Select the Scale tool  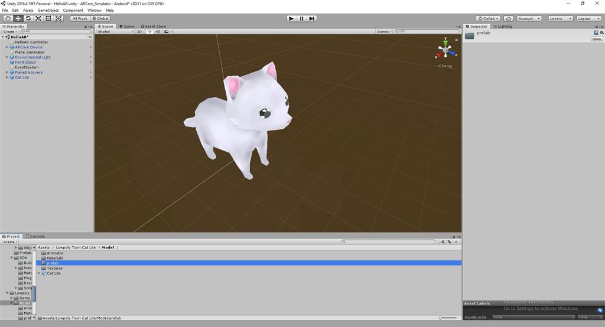[38, 18]
